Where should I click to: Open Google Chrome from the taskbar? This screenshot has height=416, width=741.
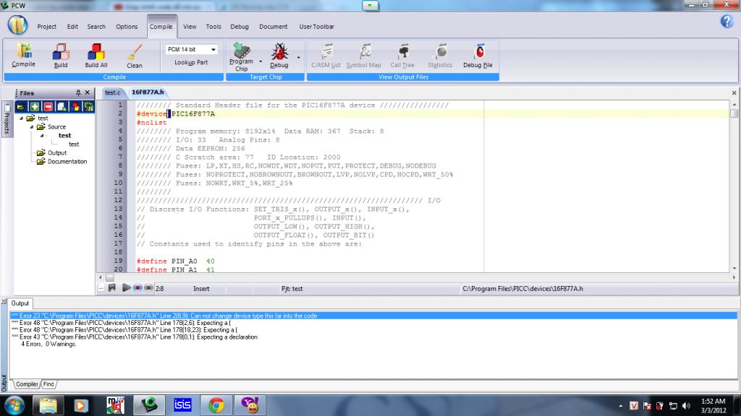(x=216, y=405)
